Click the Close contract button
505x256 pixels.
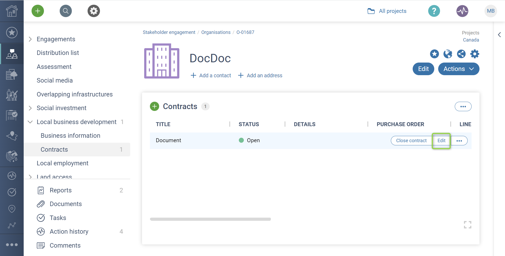[x=411, y=141]
